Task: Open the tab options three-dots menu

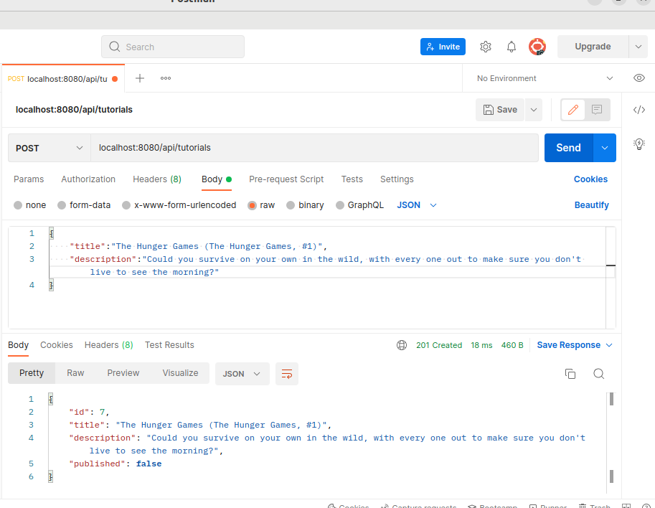Action: (166, 78)
